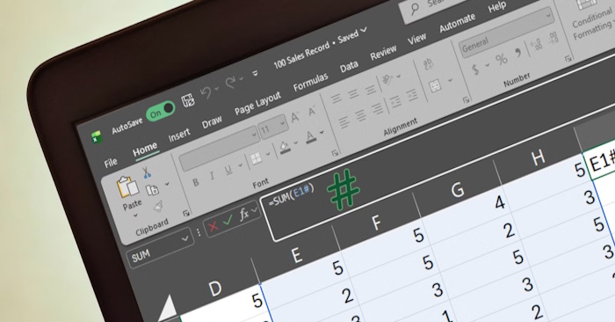The height and width of the screenshot is (322, 615).
Task: Open the 100 Sales Record title dropdown
Action: point(364,30)
